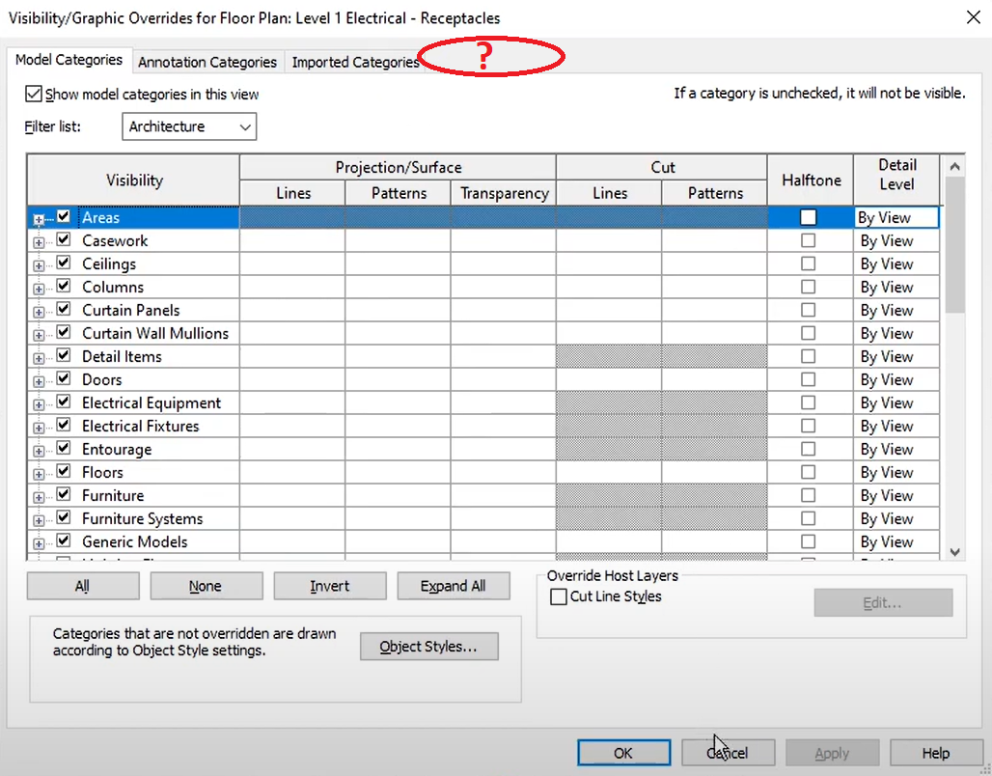Click the Cancel button
The image size is (992, 776).
coord(729,753)
